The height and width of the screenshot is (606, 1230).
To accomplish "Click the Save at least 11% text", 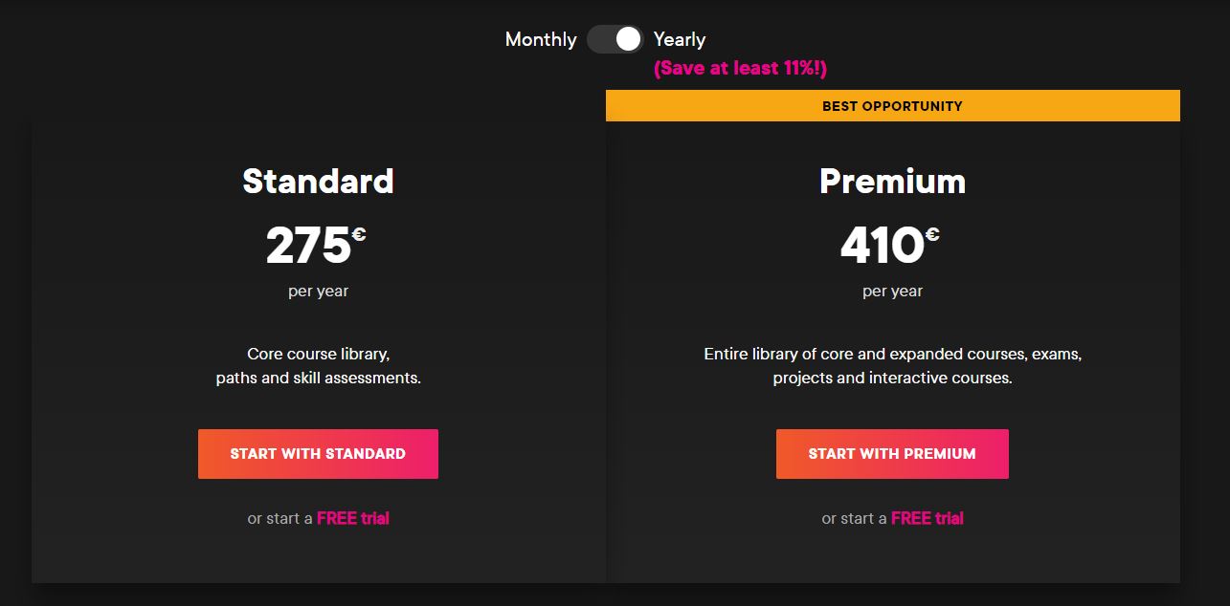I will pos(740,68).
